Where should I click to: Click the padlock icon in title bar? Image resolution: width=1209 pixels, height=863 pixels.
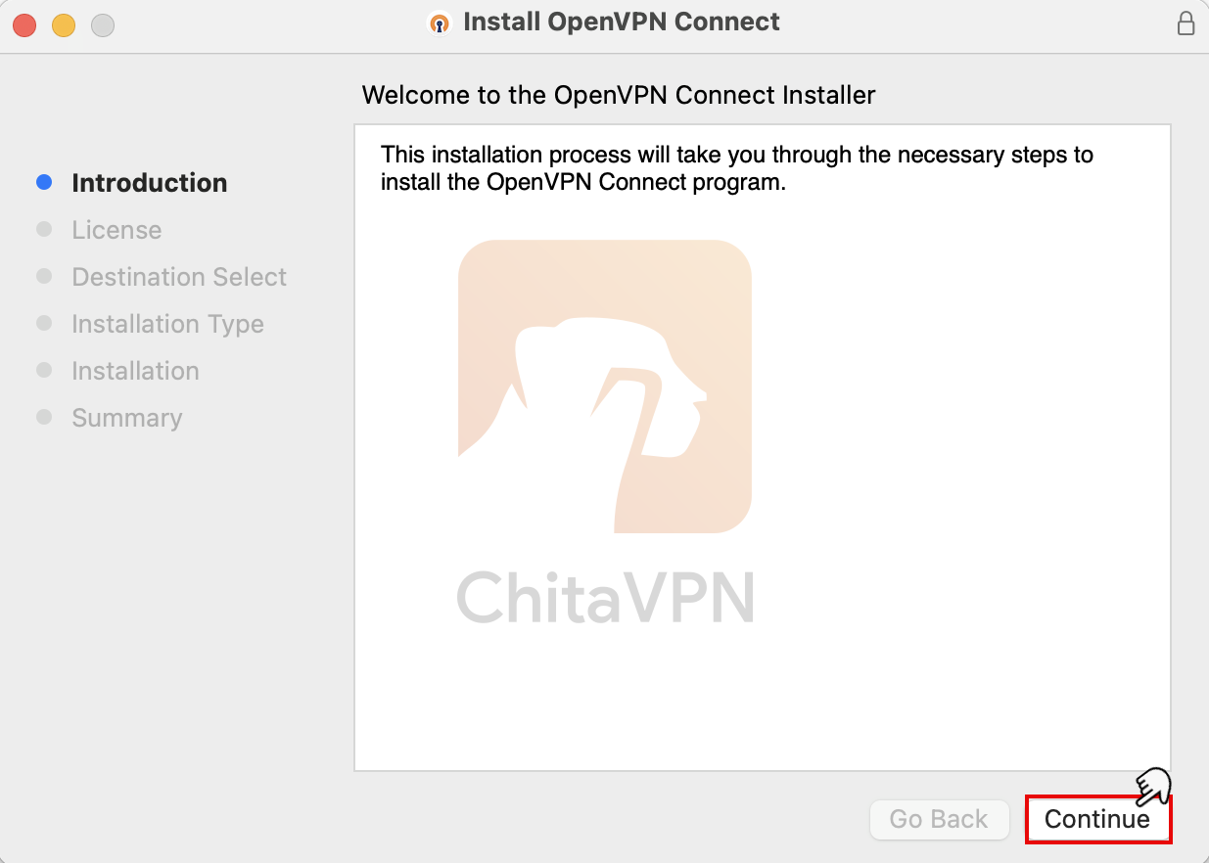click(x=1186, y=23)
